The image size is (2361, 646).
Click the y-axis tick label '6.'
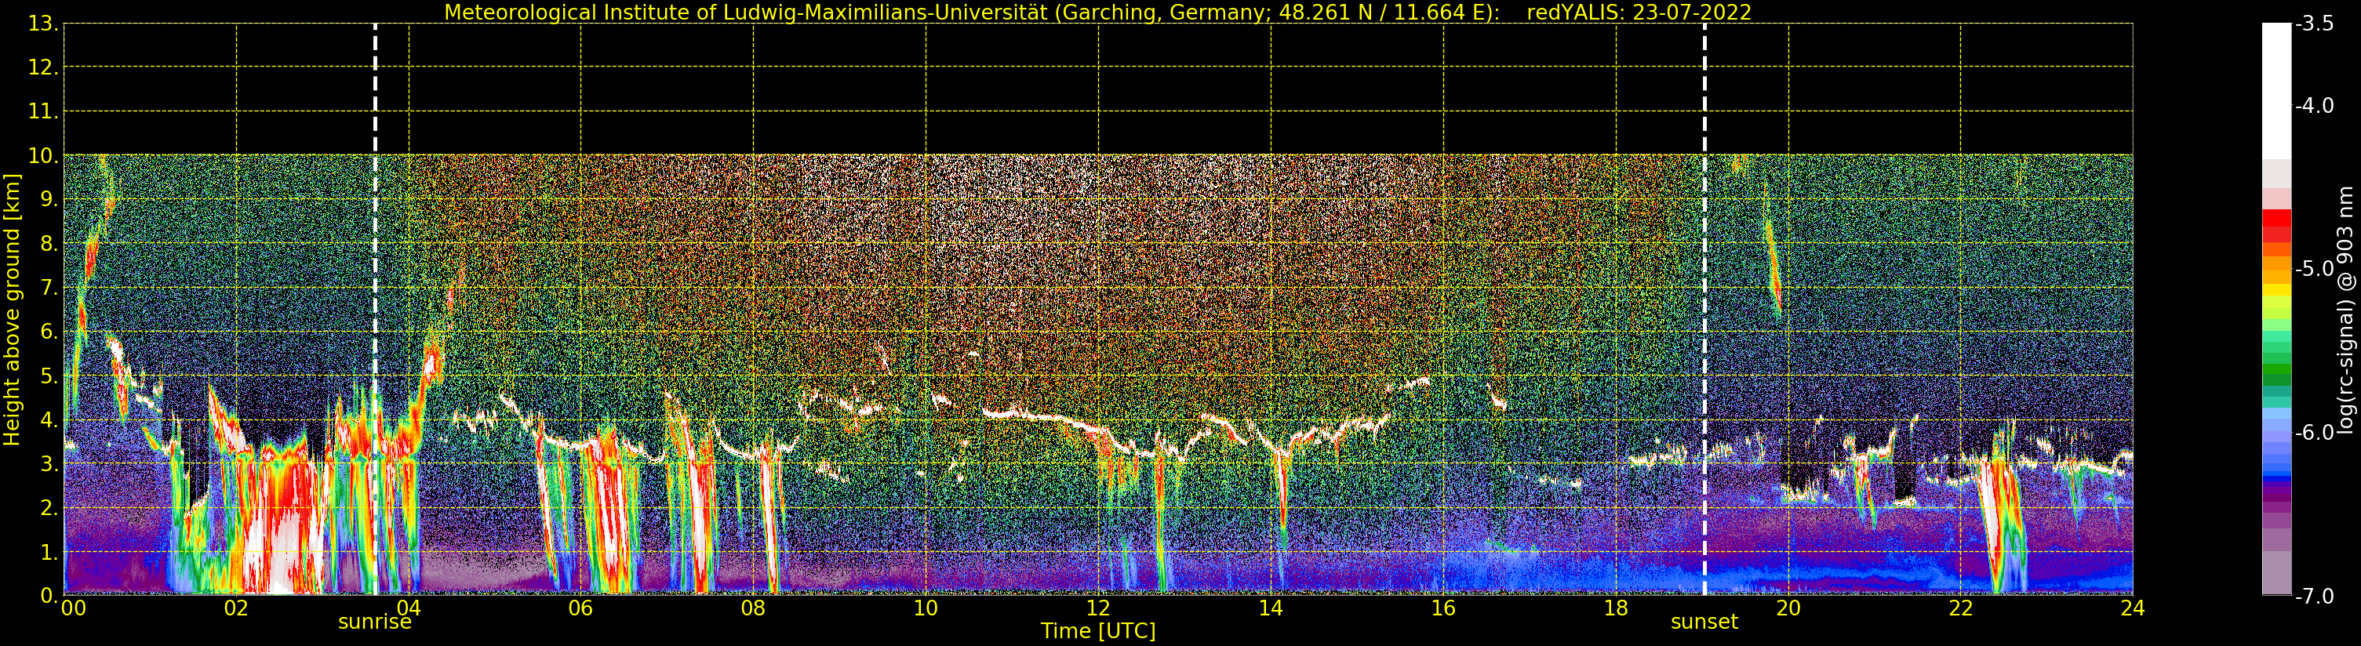[49, 332]
